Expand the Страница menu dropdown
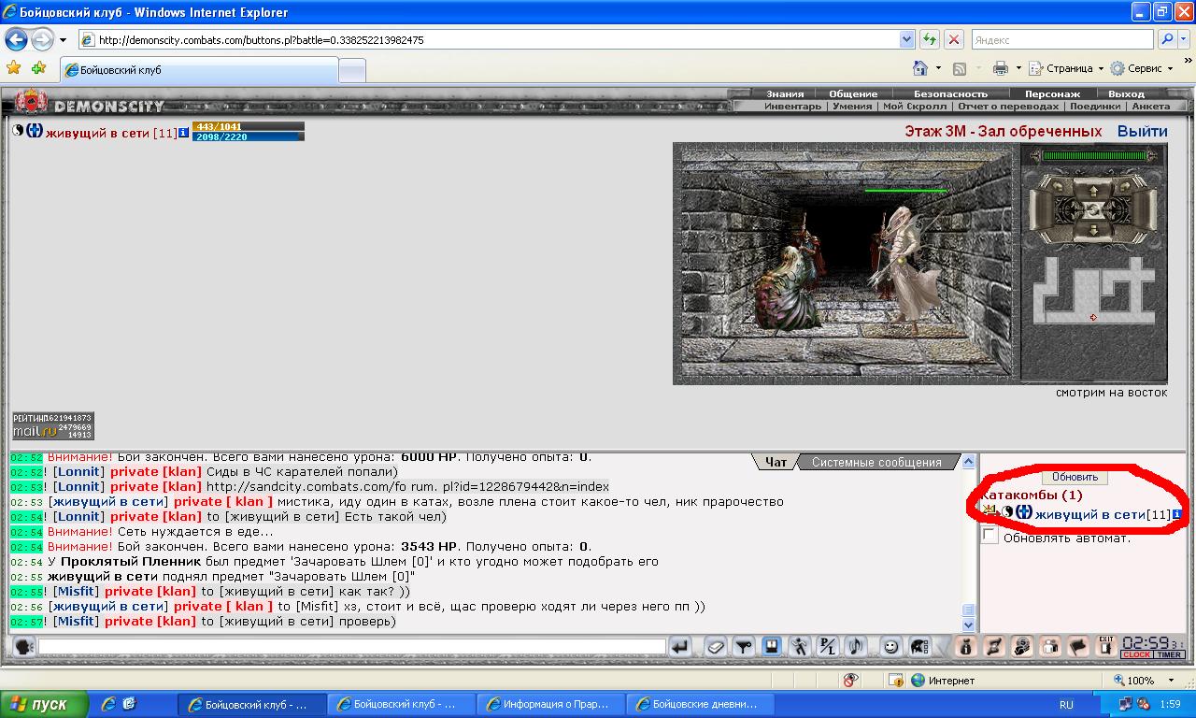 tap(1101, 68)
